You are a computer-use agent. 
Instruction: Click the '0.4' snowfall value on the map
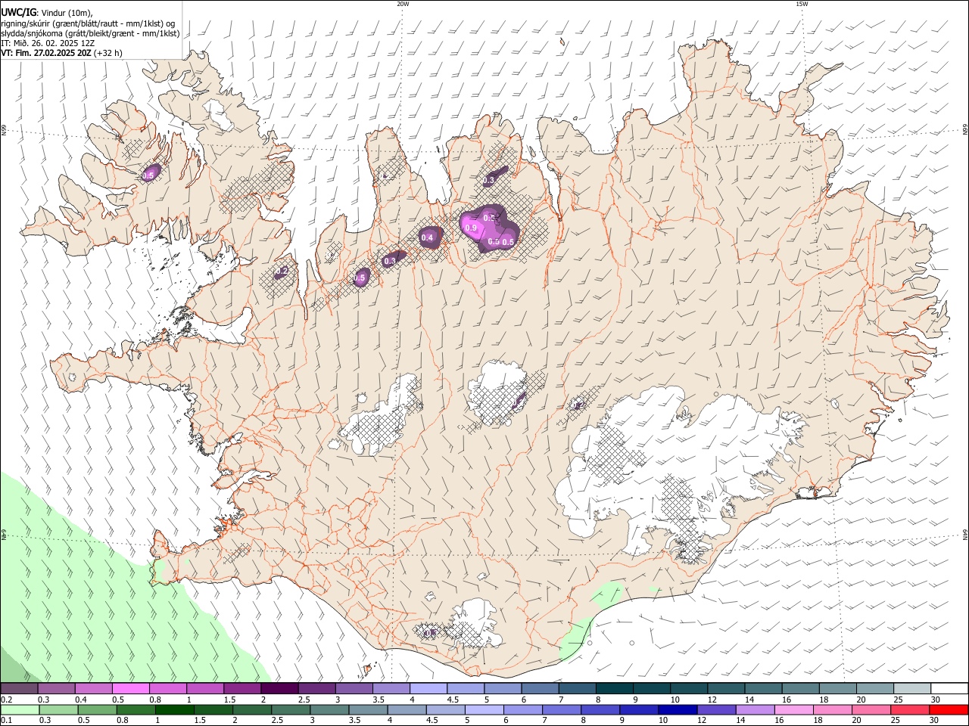[427, 237]
